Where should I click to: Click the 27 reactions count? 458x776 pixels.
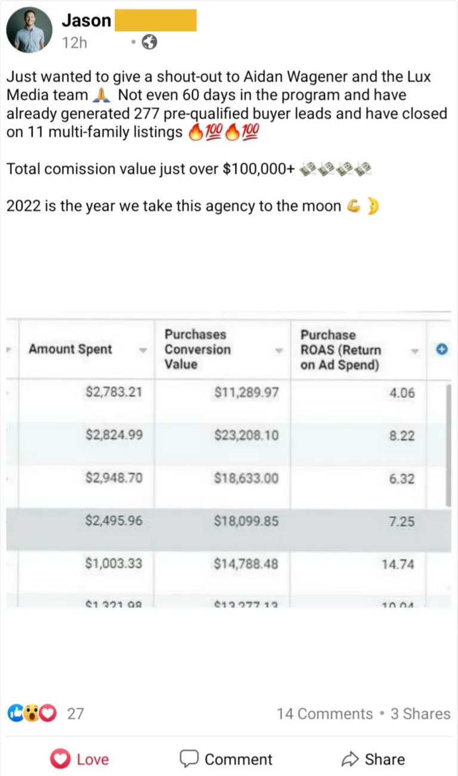pos(75,713)
